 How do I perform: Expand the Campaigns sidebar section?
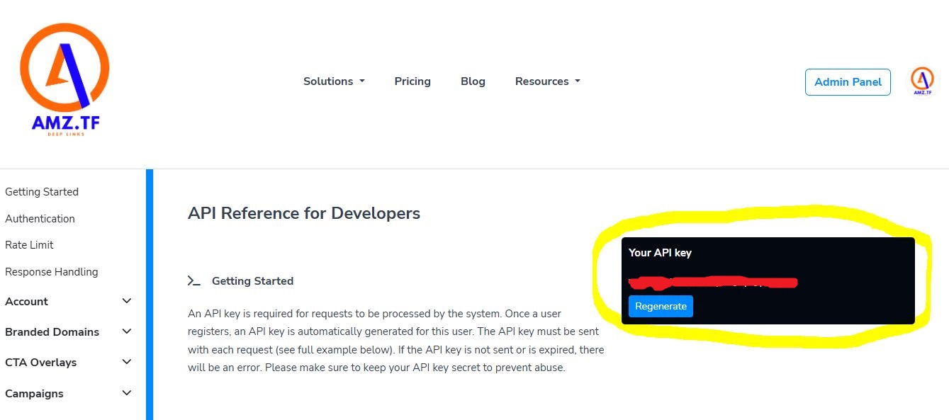68,394
